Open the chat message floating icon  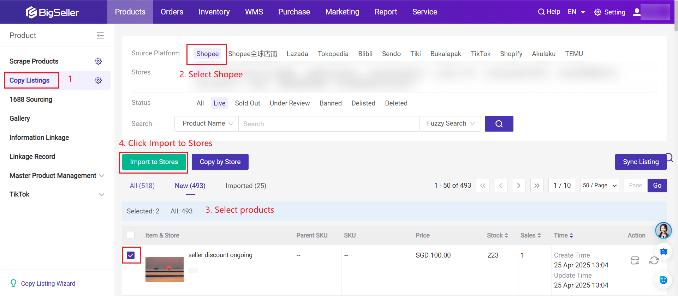(663, 252)
